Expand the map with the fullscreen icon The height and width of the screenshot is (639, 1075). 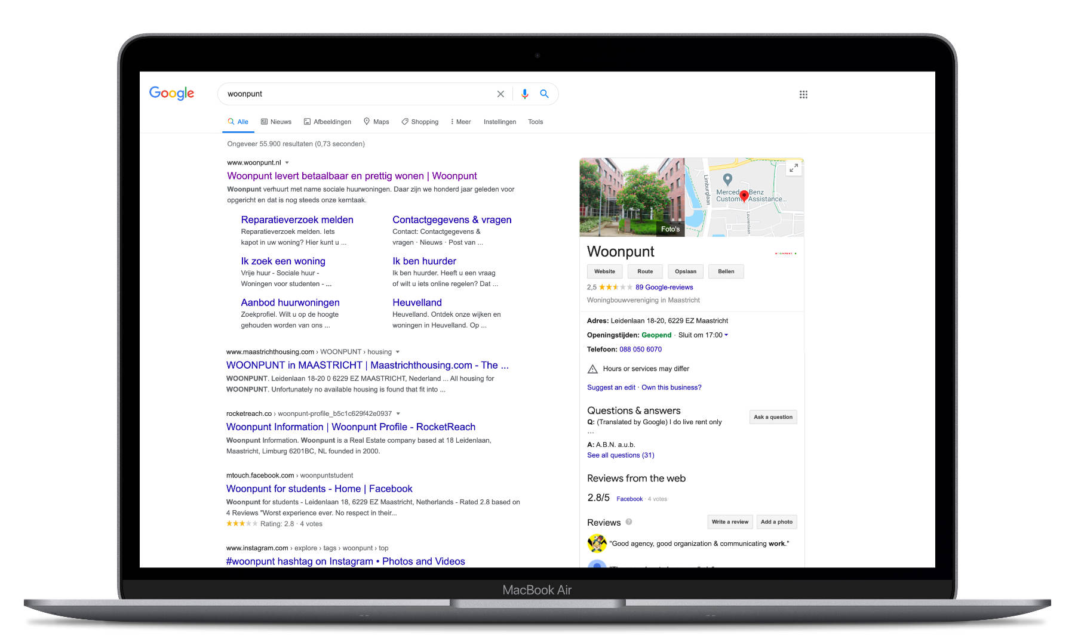793,168
